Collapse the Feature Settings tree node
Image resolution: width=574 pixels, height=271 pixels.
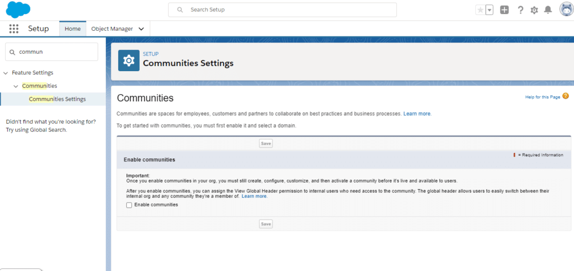pyautogui.click(x=6, y=73)
